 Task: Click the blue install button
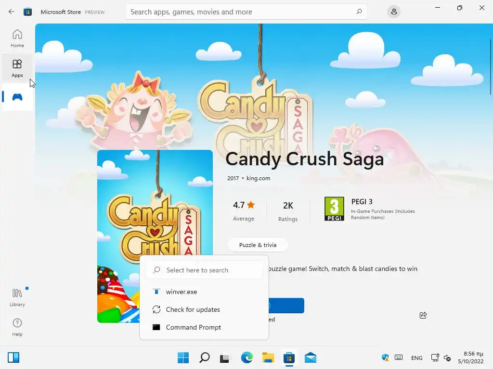coord(286,306)
